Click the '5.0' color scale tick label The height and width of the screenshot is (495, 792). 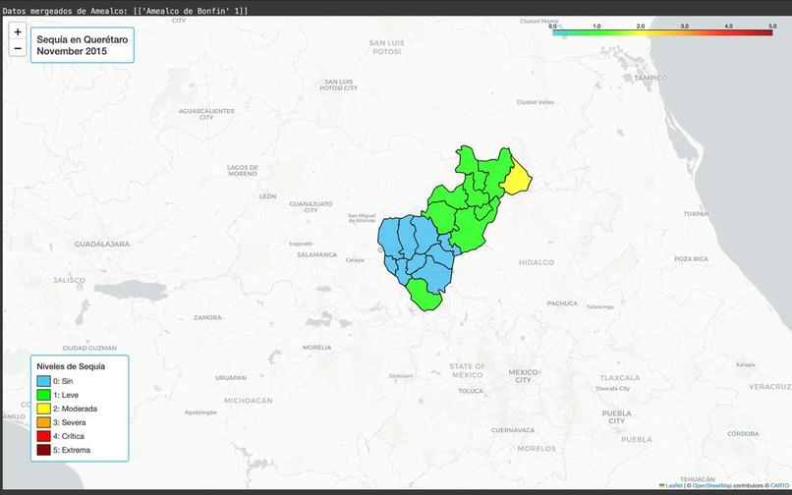[772, 27]
